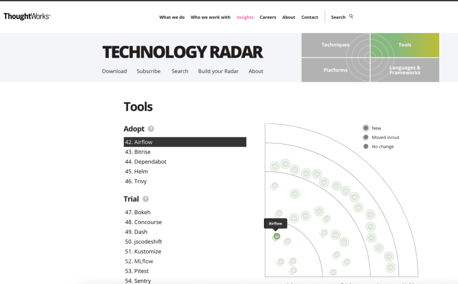Screen dimensions: 458x284
Task: Select radar blip number 48
Action: [279, 214]
